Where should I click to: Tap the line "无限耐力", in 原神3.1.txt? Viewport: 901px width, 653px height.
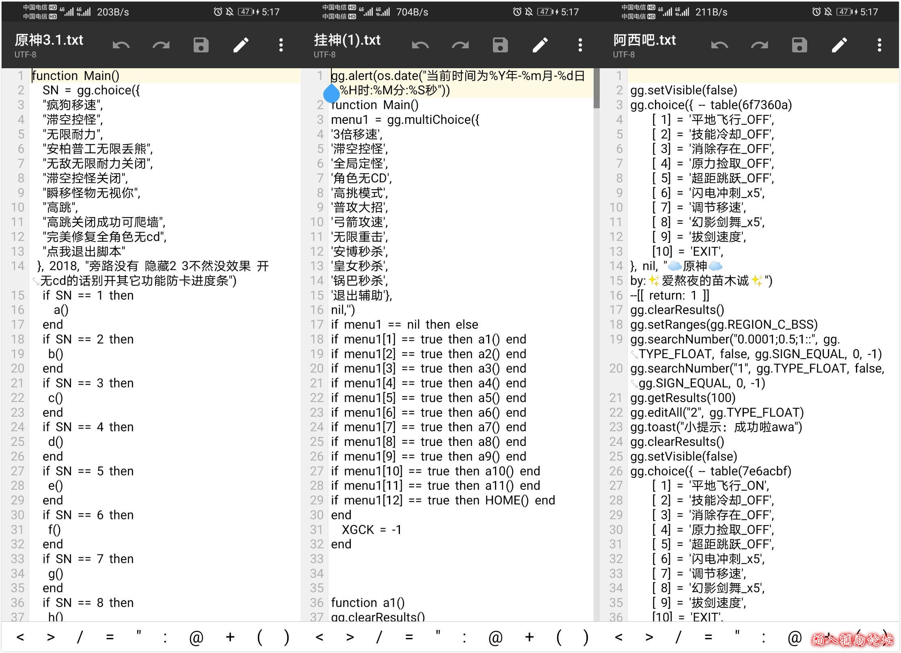pos(73,134)
